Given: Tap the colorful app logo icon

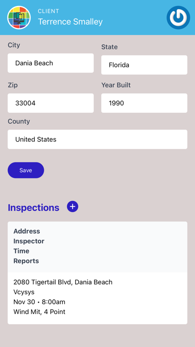Looking at the screenshot, I should point(19,17).
